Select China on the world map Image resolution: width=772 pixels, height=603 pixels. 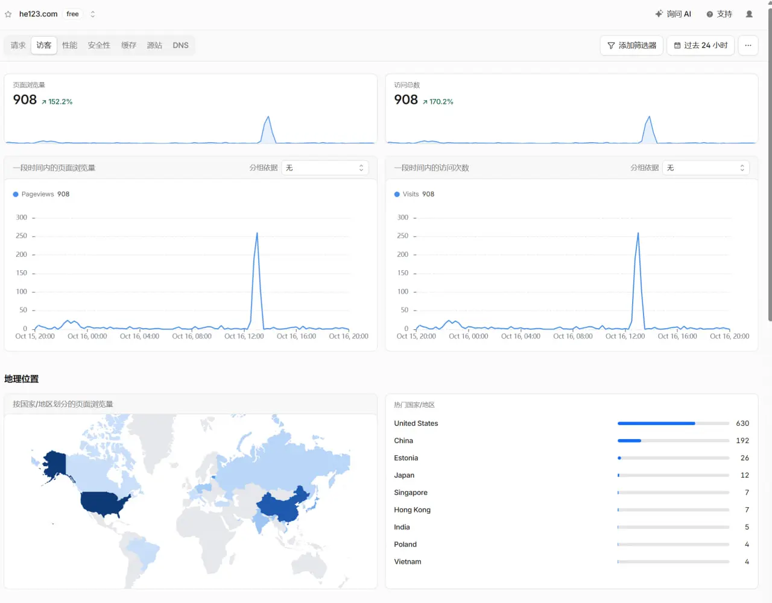281,505
